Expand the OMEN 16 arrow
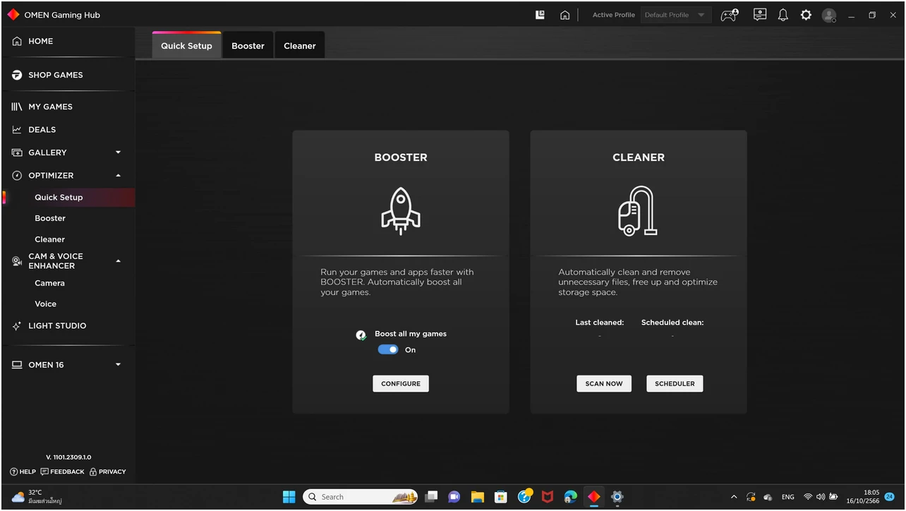Viewport: 906px width, 511px height. point(118,365)
